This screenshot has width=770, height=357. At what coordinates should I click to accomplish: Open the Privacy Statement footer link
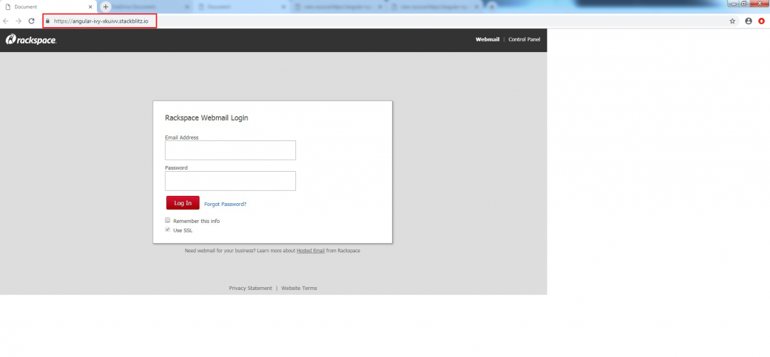pyautogui.click(x=250, y=289)
